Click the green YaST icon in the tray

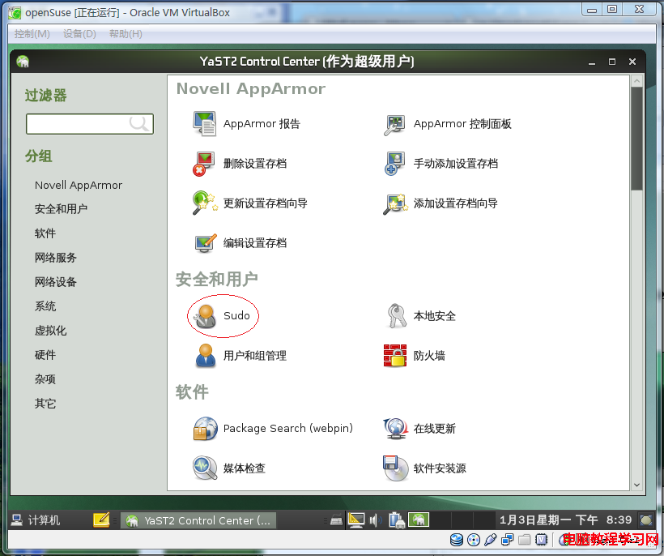(419, 520)
